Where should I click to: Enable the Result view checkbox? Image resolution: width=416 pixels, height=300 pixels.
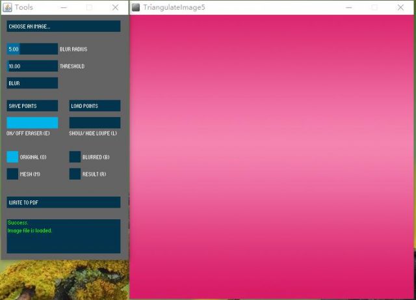pyautogui.click(x=75, y=174)
